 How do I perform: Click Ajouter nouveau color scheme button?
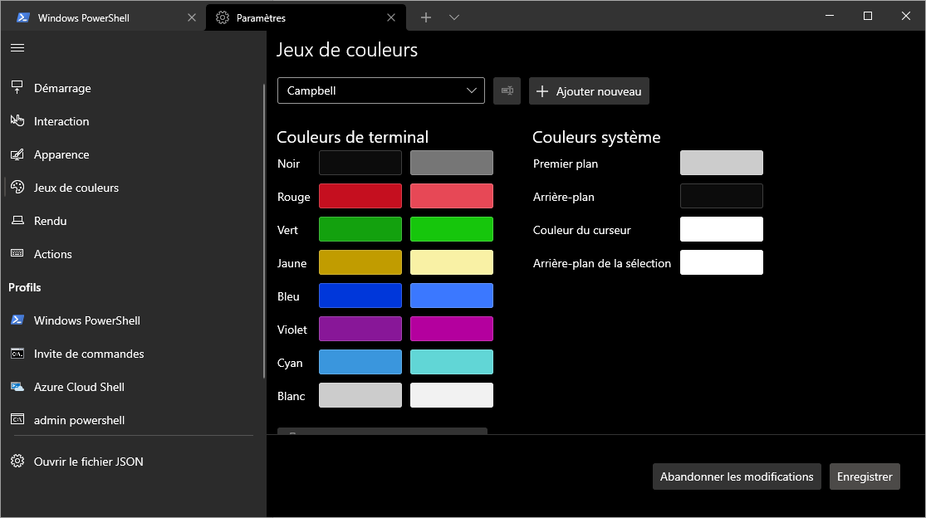589,91
